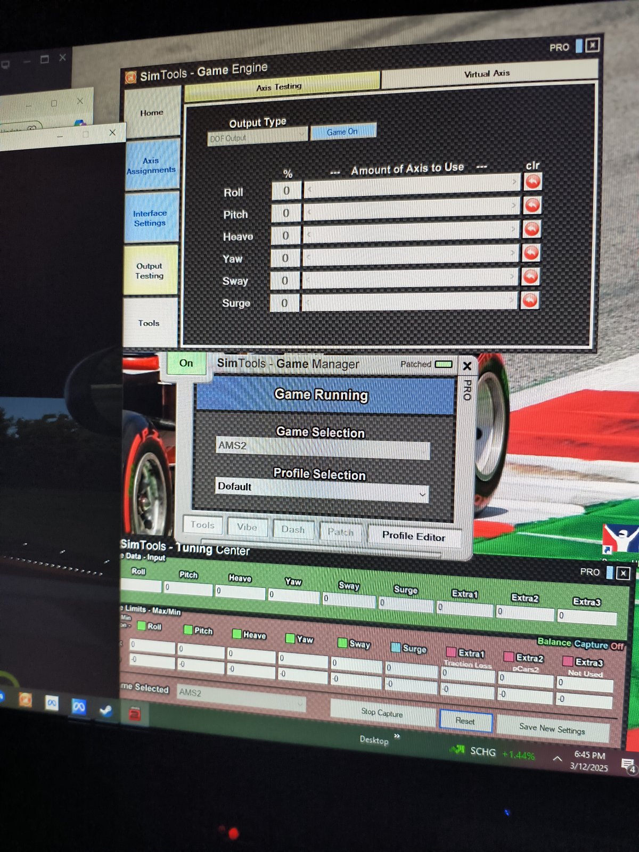Open the Output Testing section
This screenshot has width=639, height=852.
(x=150, y=271)
